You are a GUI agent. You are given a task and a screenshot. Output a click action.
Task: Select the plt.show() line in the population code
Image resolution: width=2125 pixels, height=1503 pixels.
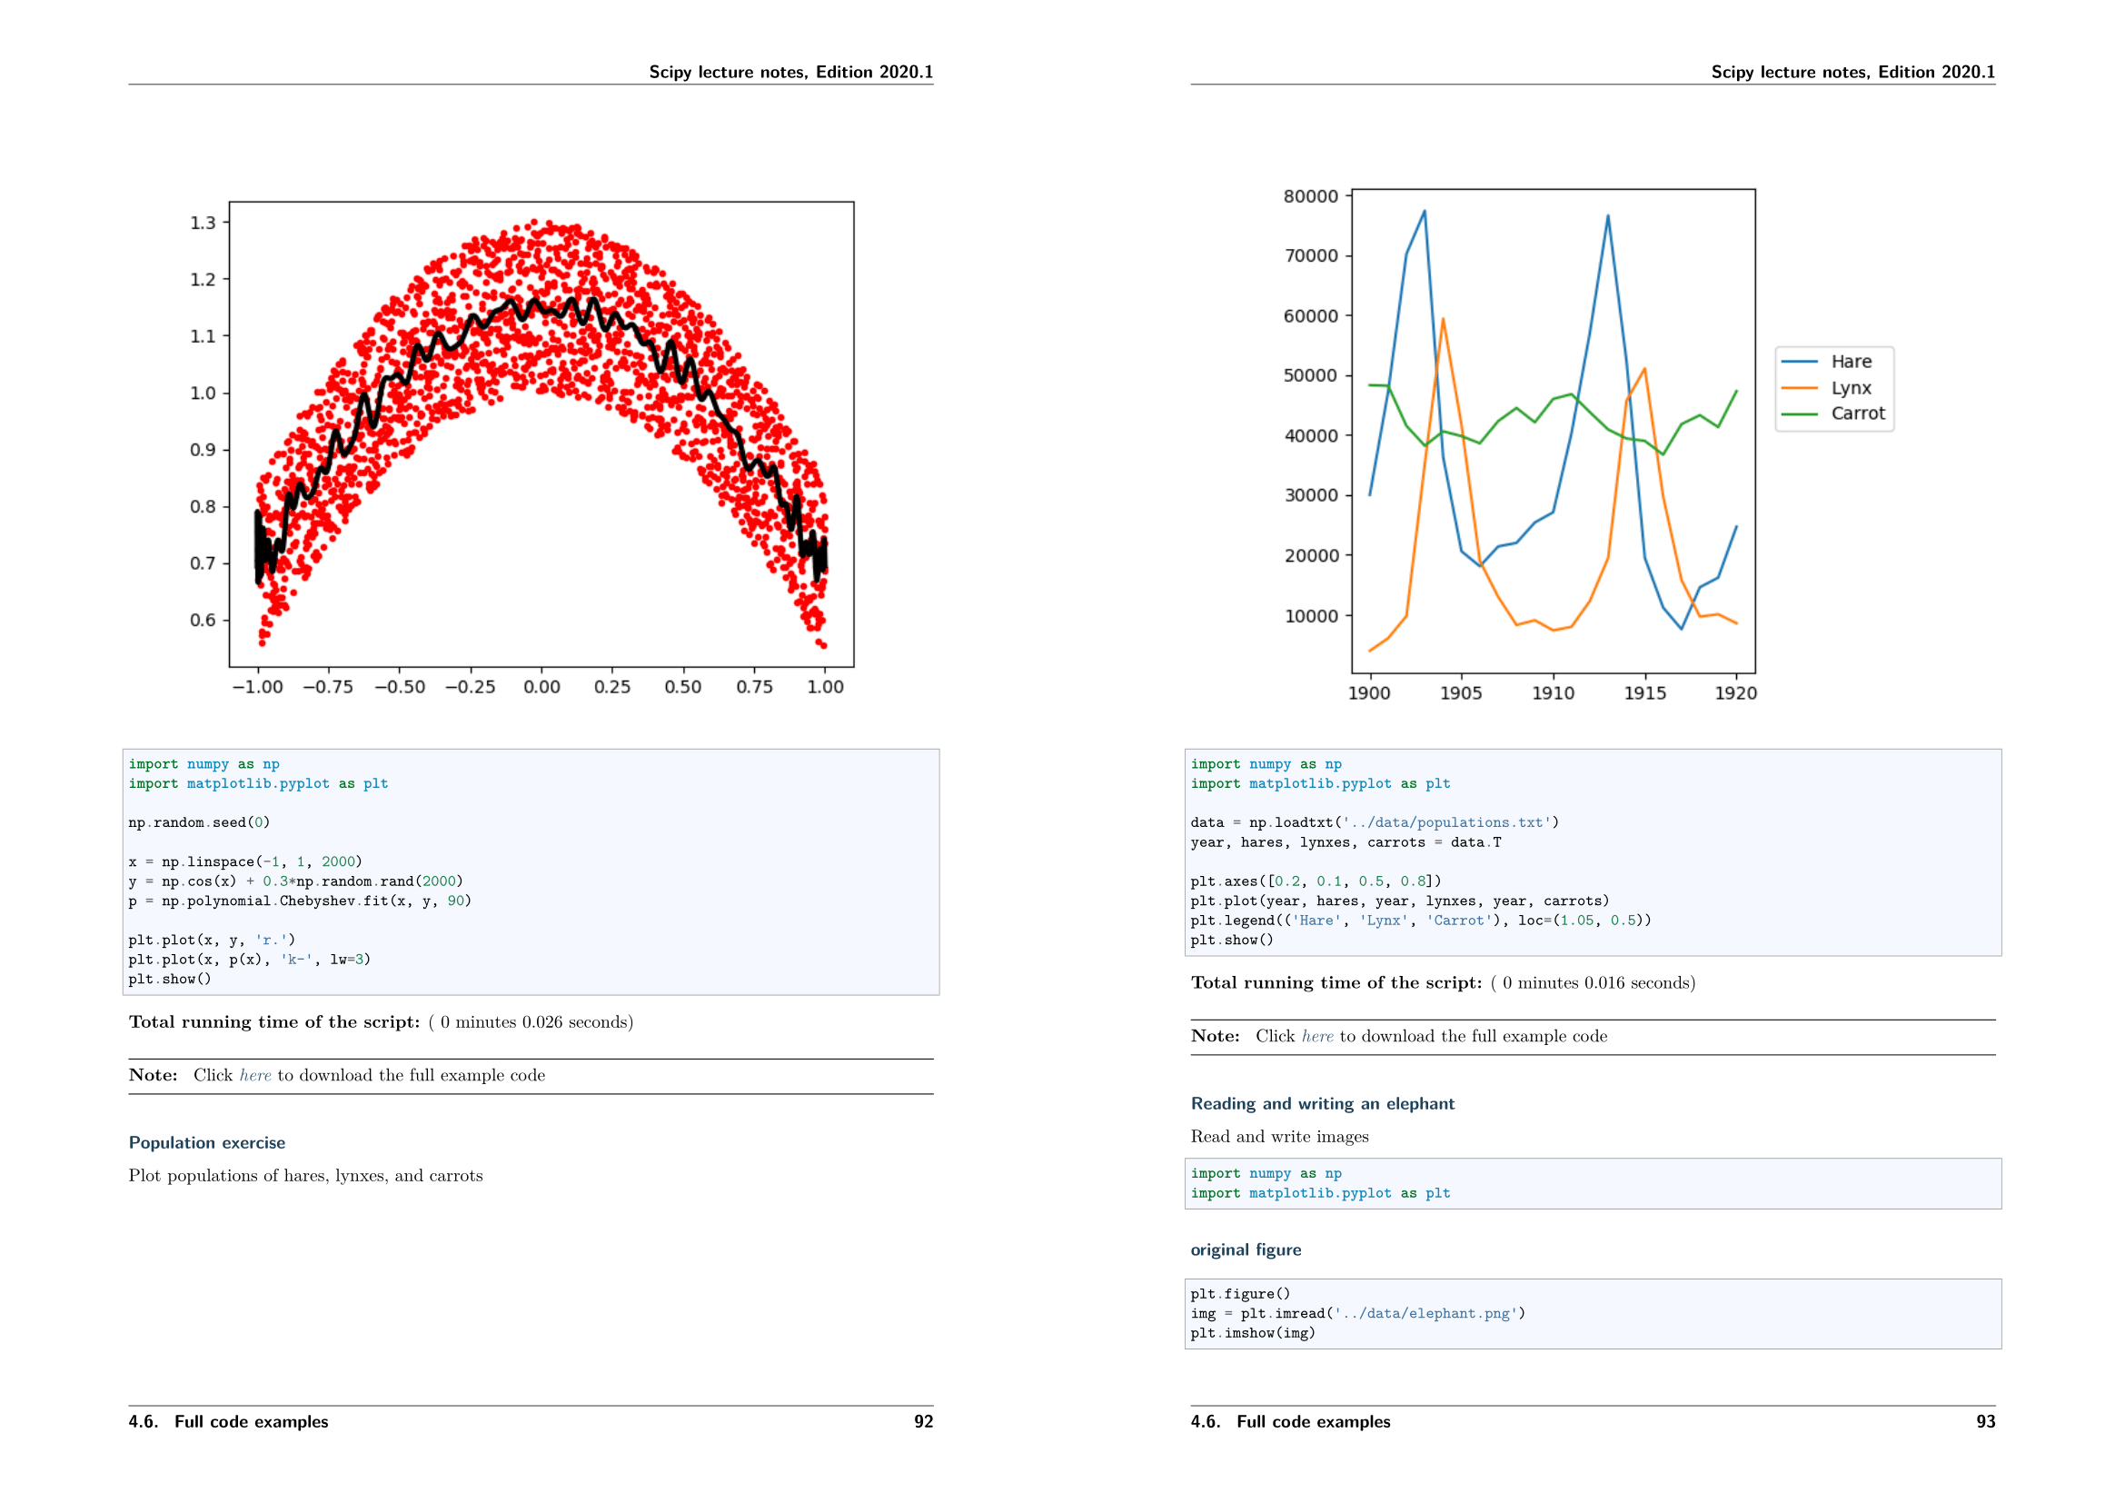pos(1231,941)
